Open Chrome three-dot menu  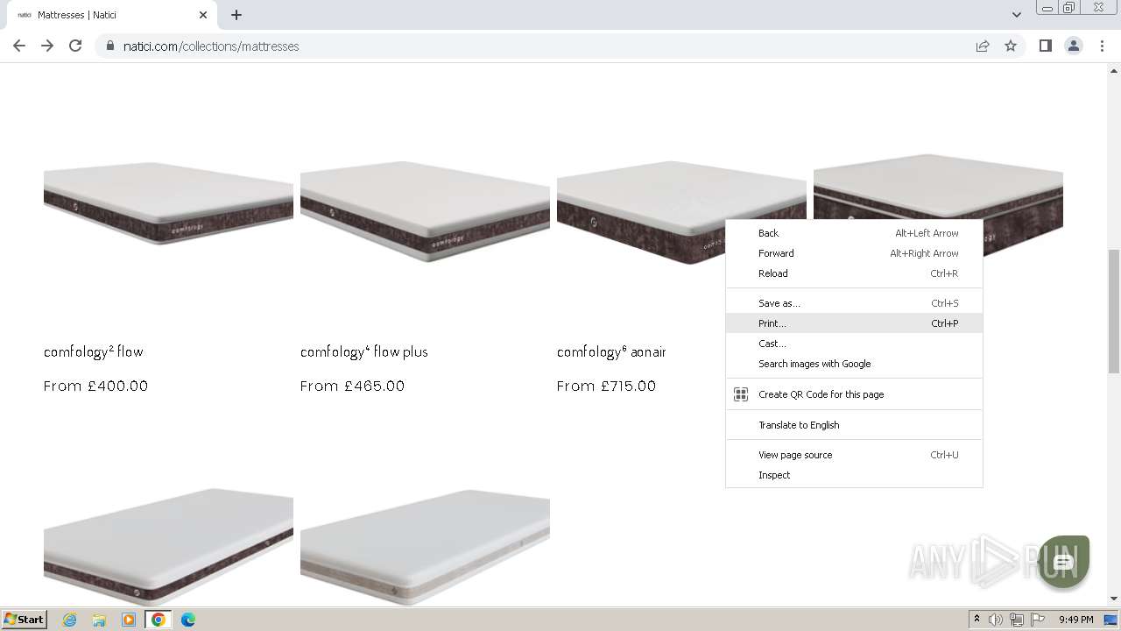1102,46
